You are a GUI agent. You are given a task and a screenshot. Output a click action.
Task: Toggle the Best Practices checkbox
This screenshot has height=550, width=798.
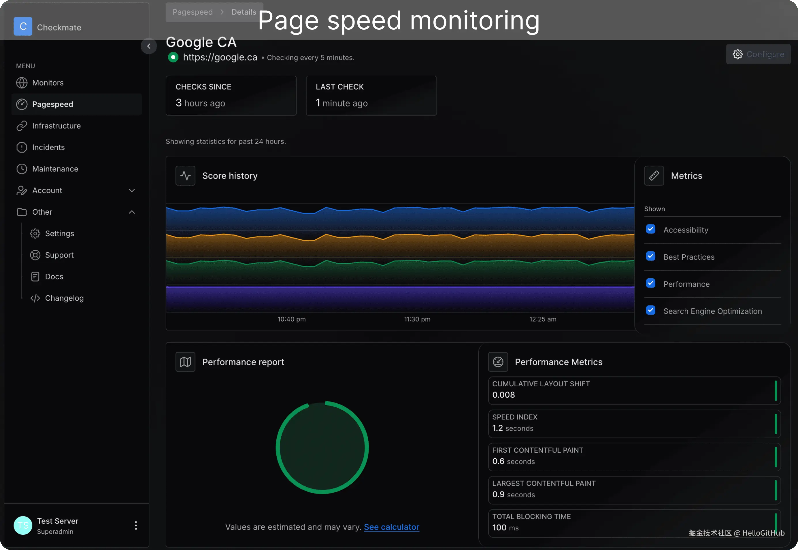[x=650, y=256]
